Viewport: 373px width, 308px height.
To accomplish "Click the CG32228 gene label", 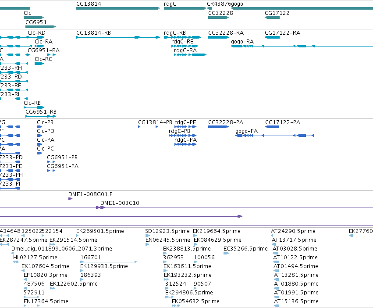I will (x=220, y=13).
